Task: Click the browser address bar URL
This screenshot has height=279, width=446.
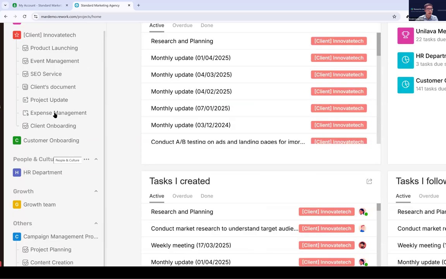Action: (71, 17)
